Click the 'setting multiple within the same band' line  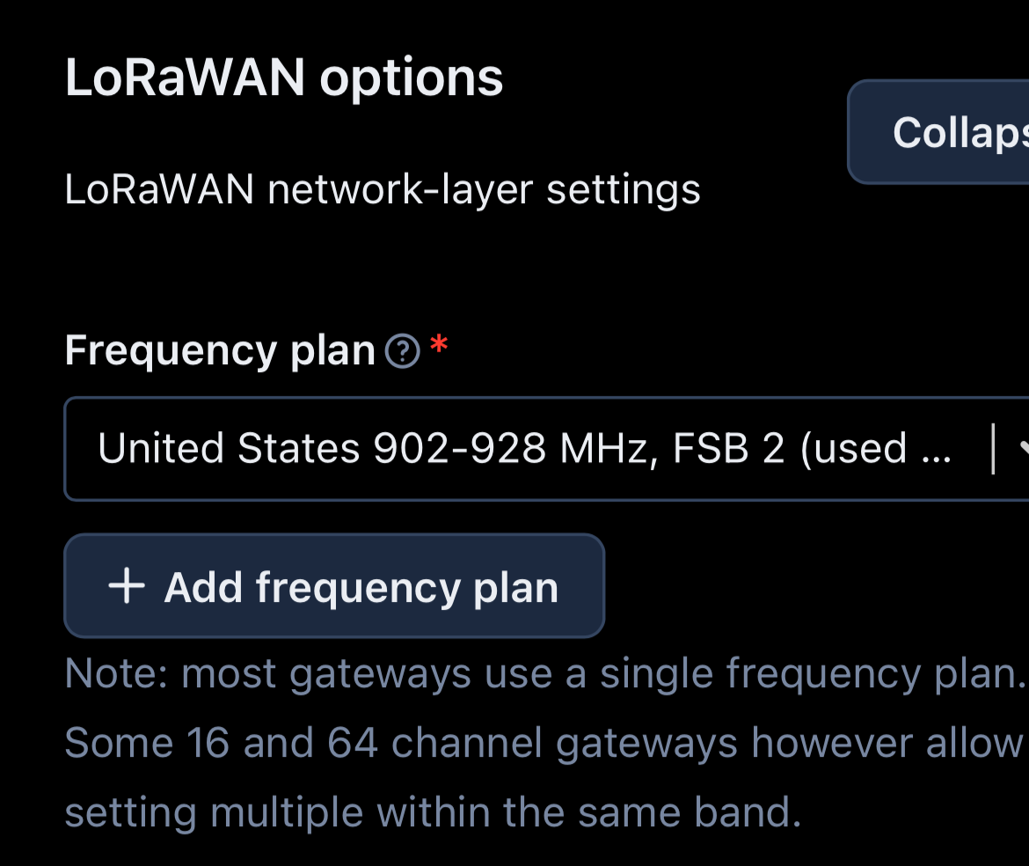[x=433, y=812]
